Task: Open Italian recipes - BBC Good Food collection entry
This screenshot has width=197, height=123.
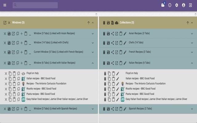Action: [x=140, y=78]
